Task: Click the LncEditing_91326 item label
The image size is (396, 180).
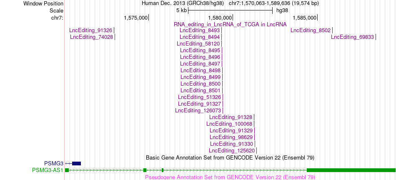Action: [x=91, y=30]
